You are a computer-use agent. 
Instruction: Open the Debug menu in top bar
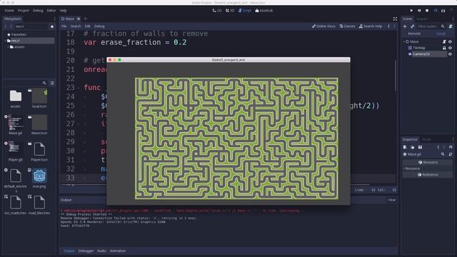pyautogui.click(x=38, y=11)
